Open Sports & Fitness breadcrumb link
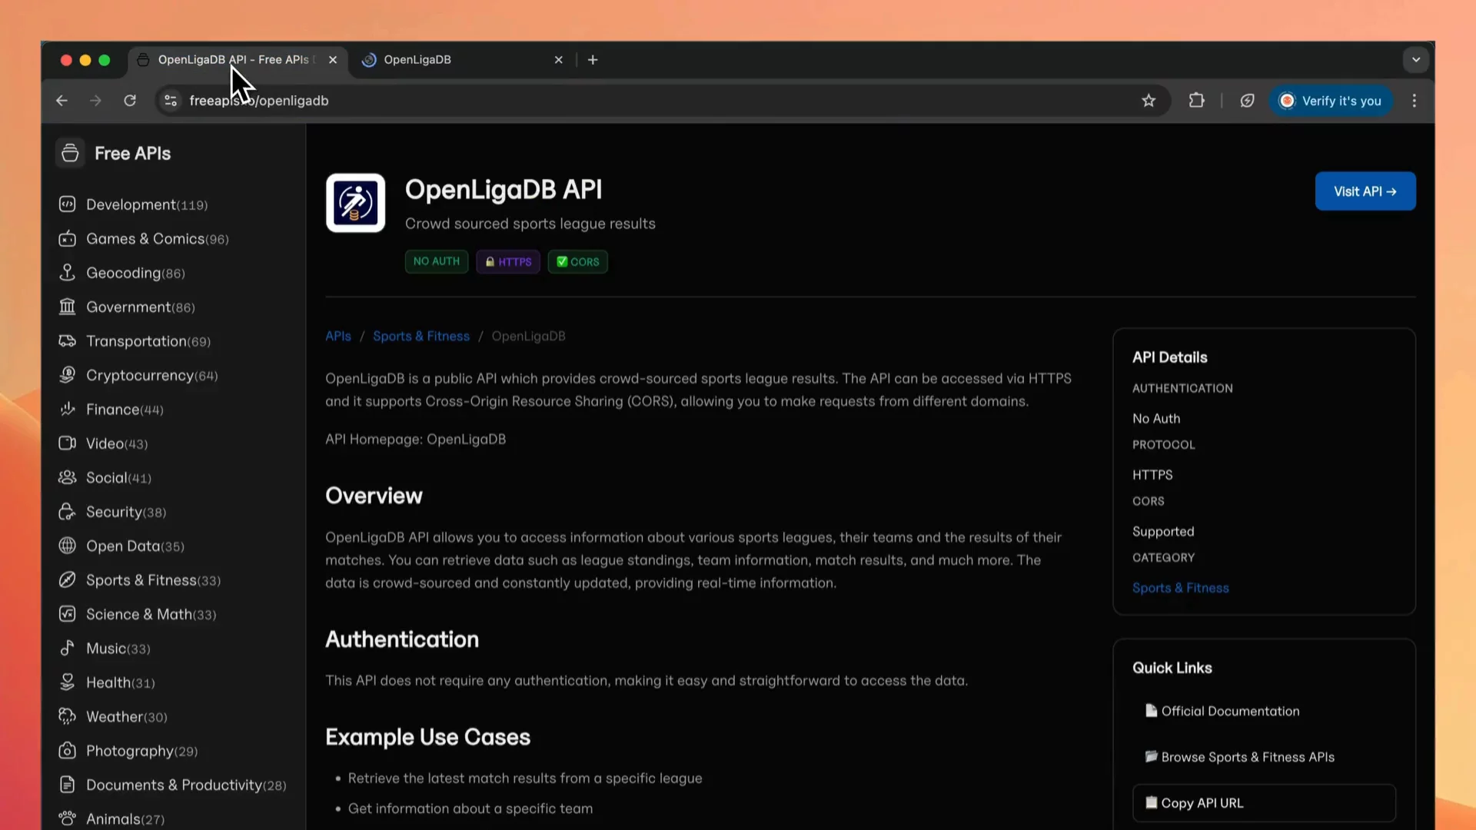This screenshot has width=1476, height=830. (x=421, y=336)
